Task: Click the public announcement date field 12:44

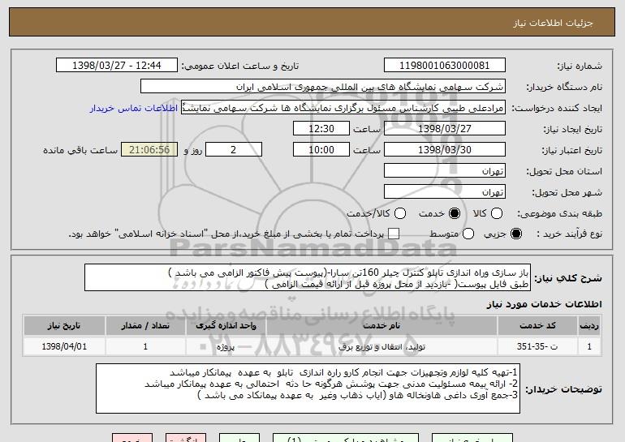Action: (x=117, y=66)
